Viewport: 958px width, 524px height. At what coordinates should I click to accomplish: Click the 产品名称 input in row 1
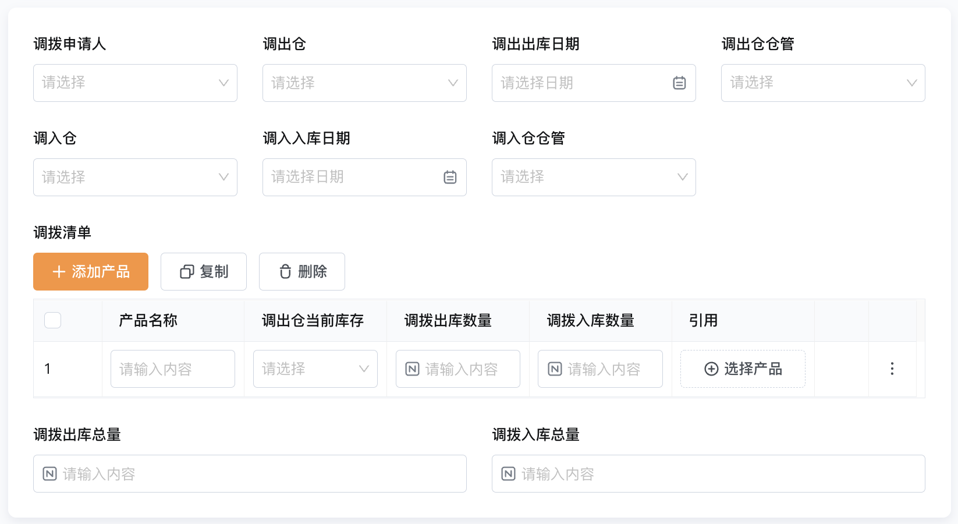173,369
